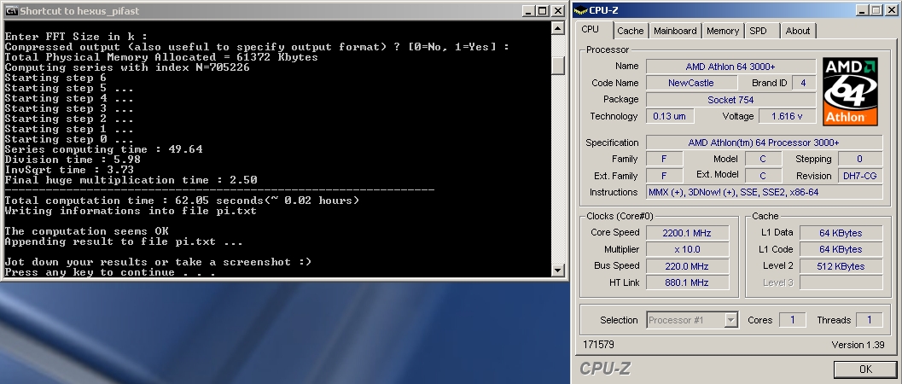Close the hexus_pifast console window

tap(557, 11)
